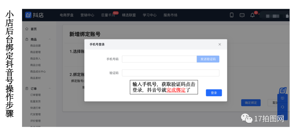Open the messages chat icon in header
The height and width of the screenshot is (132, 294).
pyautogui.click(x=242, y=15)
